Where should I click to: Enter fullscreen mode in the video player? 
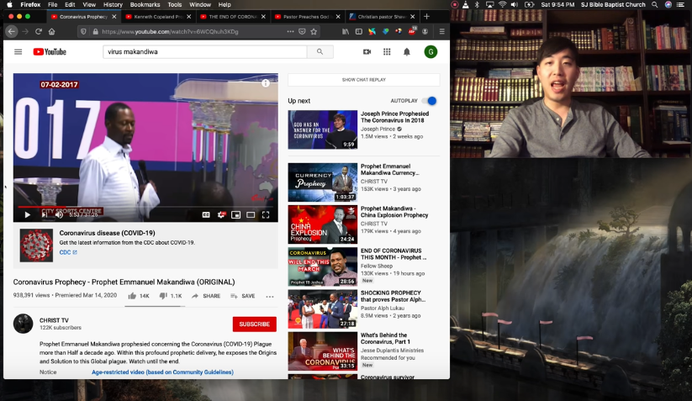(266, 215)
